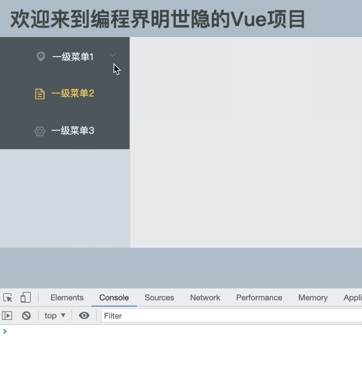Open the 'top' JavaScript context dropdown
The height and width of the screenshot is (376, 362).
[x=55, y=315]
